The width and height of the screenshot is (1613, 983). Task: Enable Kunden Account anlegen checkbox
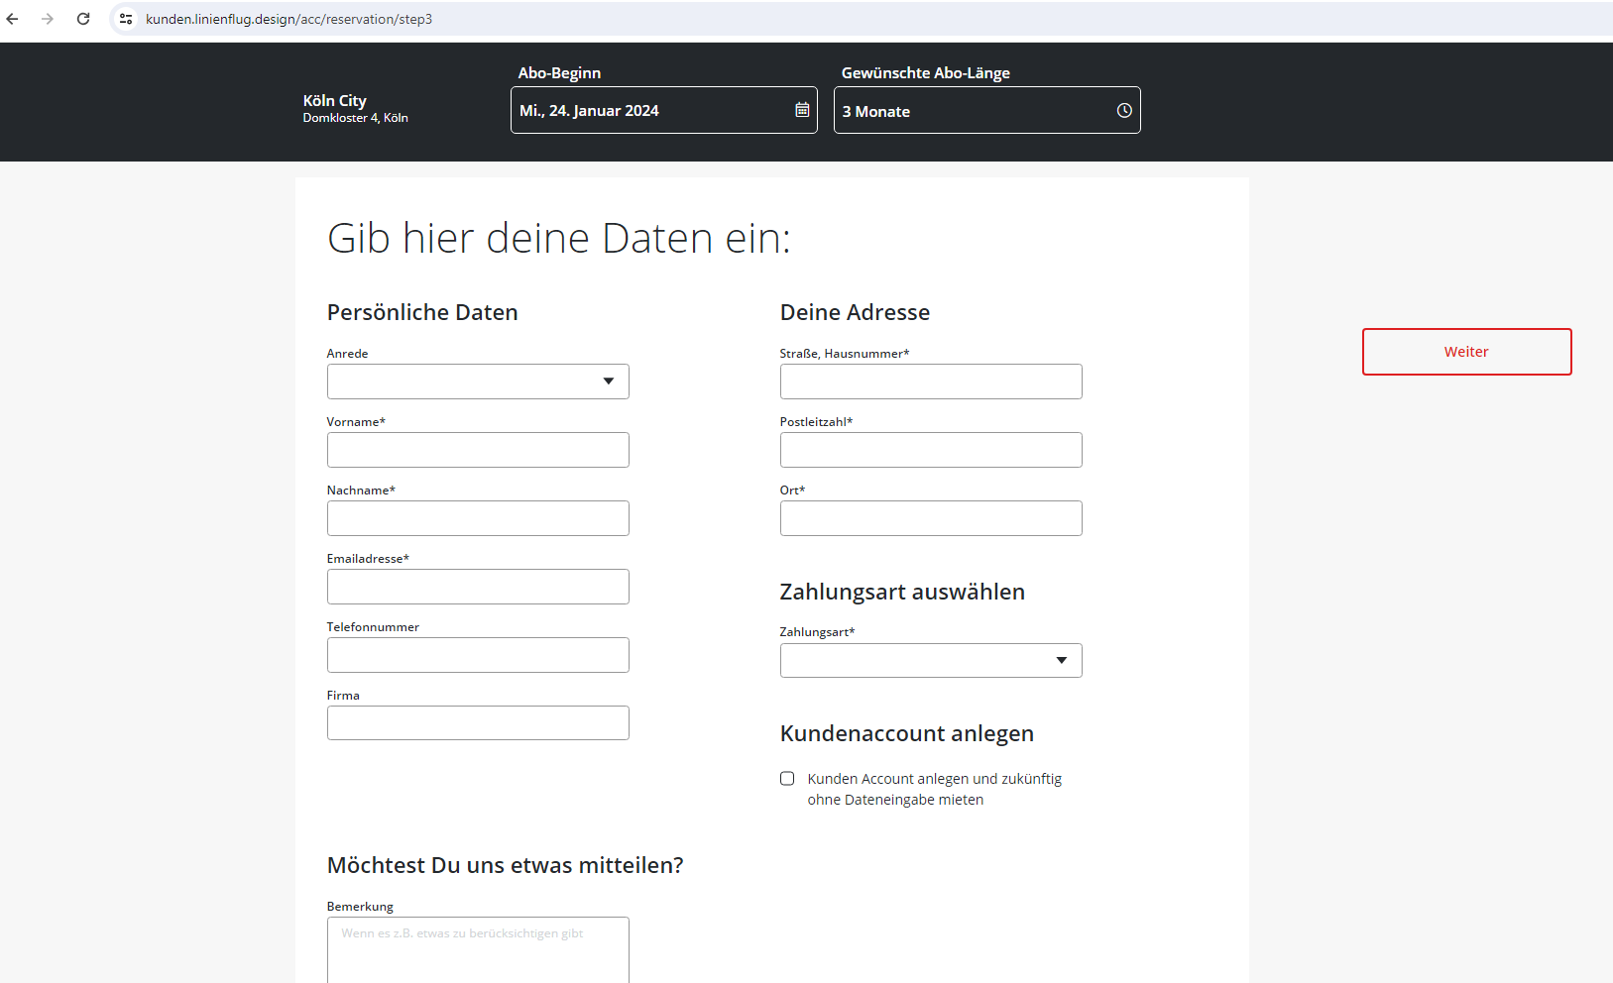(787, 779)
